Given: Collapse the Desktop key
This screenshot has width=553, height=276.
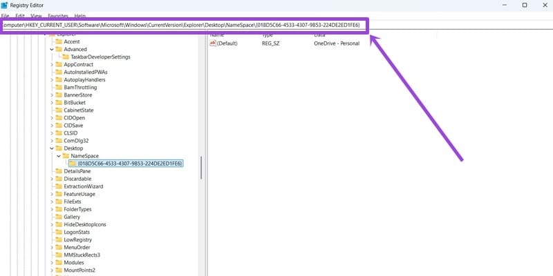Looking at the screenshot, I should point(52,148).
